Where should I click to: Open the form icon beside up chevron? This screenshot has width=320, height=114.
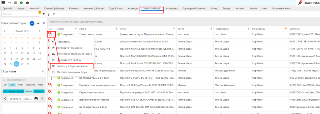click(x=16, y=2)
